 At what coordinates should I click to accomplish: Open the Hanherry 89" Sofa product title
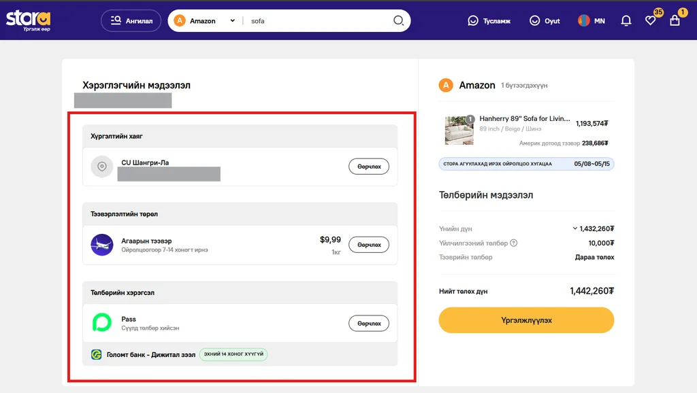click(x=525, y=118)
